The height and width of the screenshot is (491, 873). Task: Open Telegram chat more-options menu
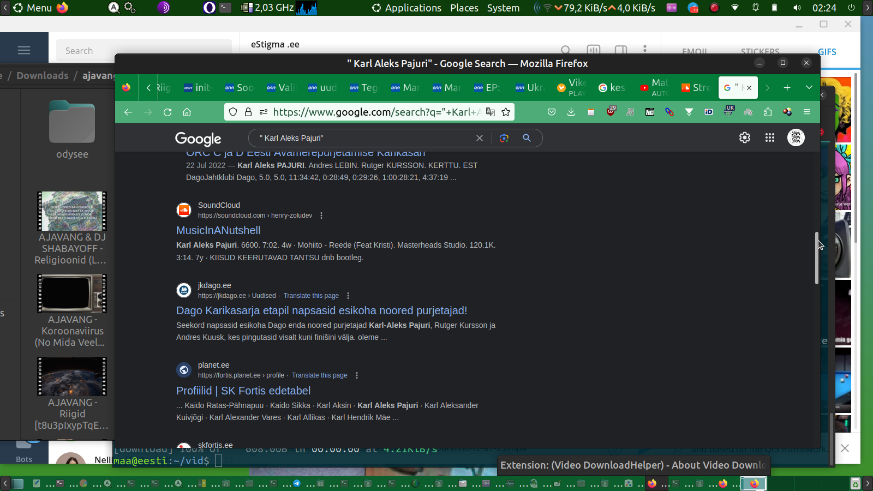pos(645,49)
